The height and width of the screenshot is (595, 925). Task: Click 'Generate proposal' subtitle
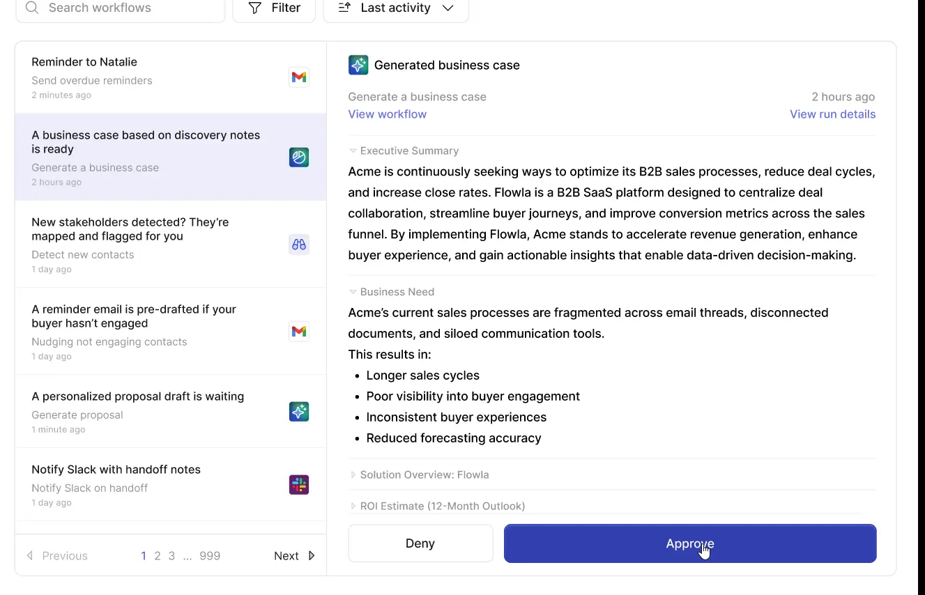pyautogui.click(x=77, y=415)
